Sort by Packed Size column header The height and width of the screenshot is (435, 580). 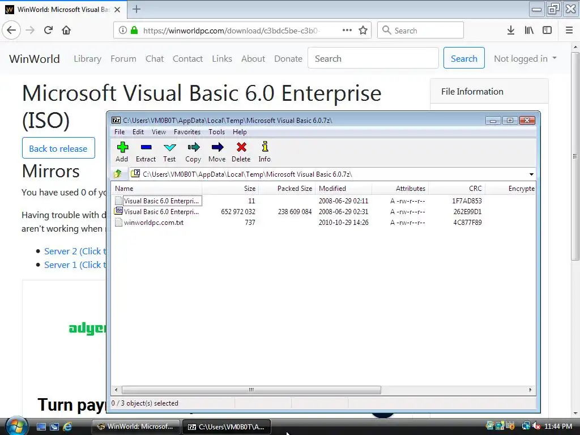(287, 188)
